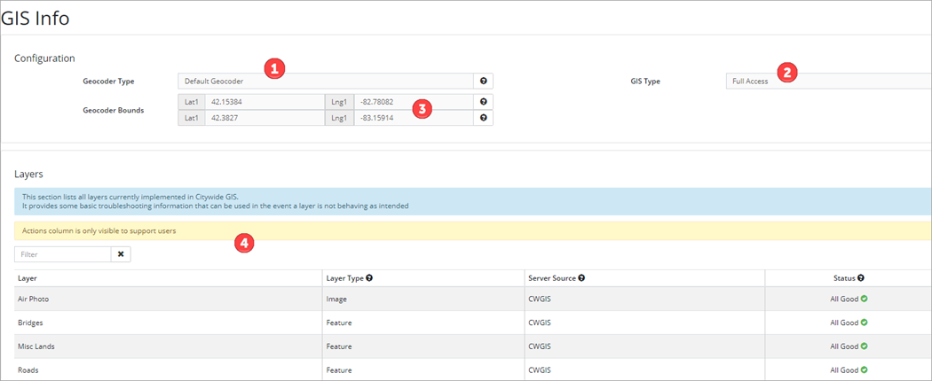Click the Status column help icon
932x381 pixels.
(x=861, y=278)
